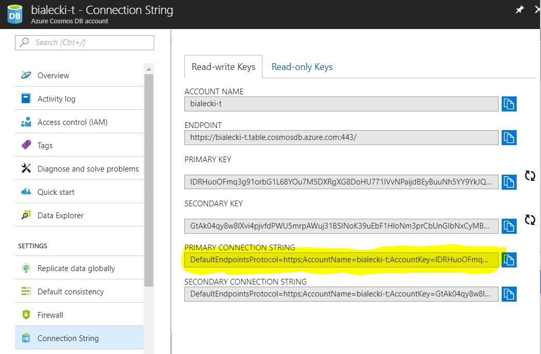Copy the Endpoint URL

(509, 138)
